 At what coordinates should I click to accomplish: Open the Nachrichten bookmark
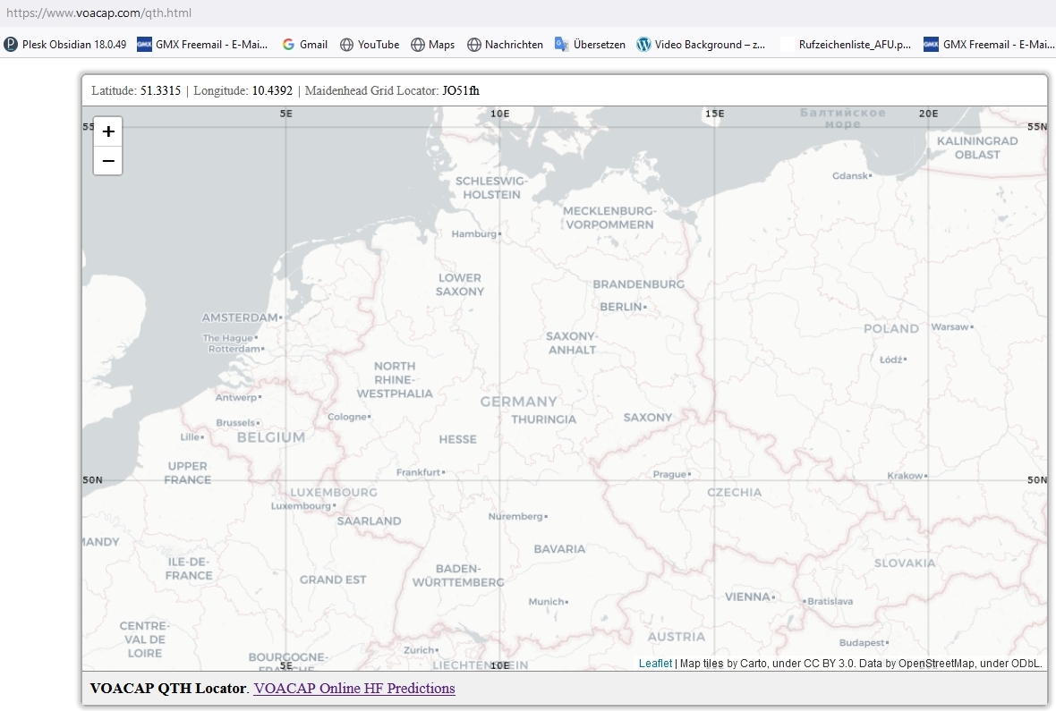(x=505, y=45)
